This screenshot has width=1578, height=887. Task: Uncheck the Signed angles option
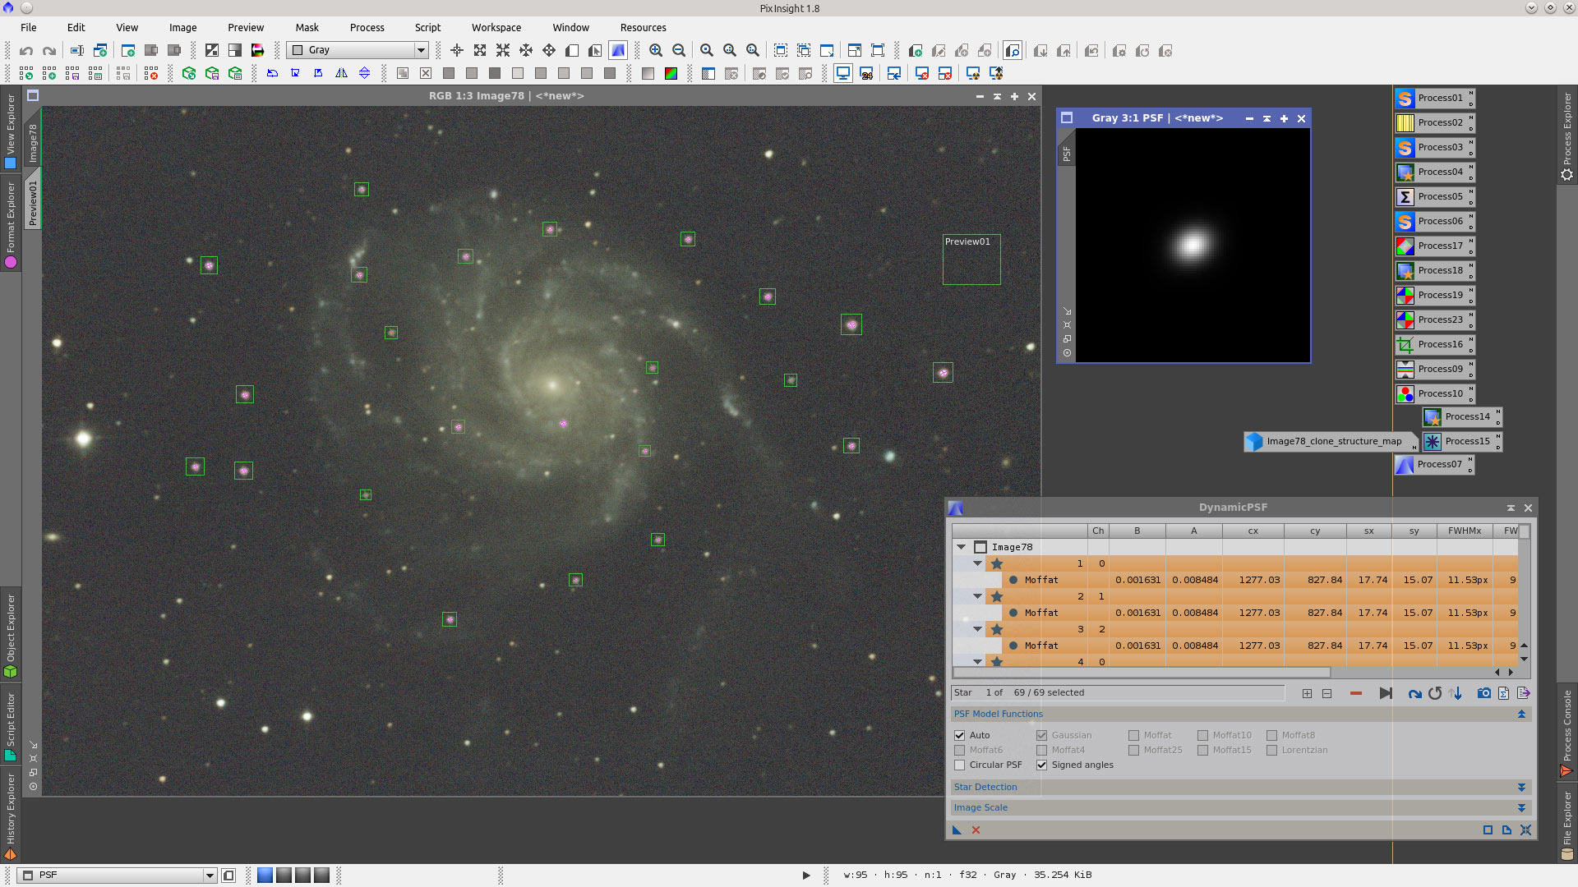[1041, 765]
